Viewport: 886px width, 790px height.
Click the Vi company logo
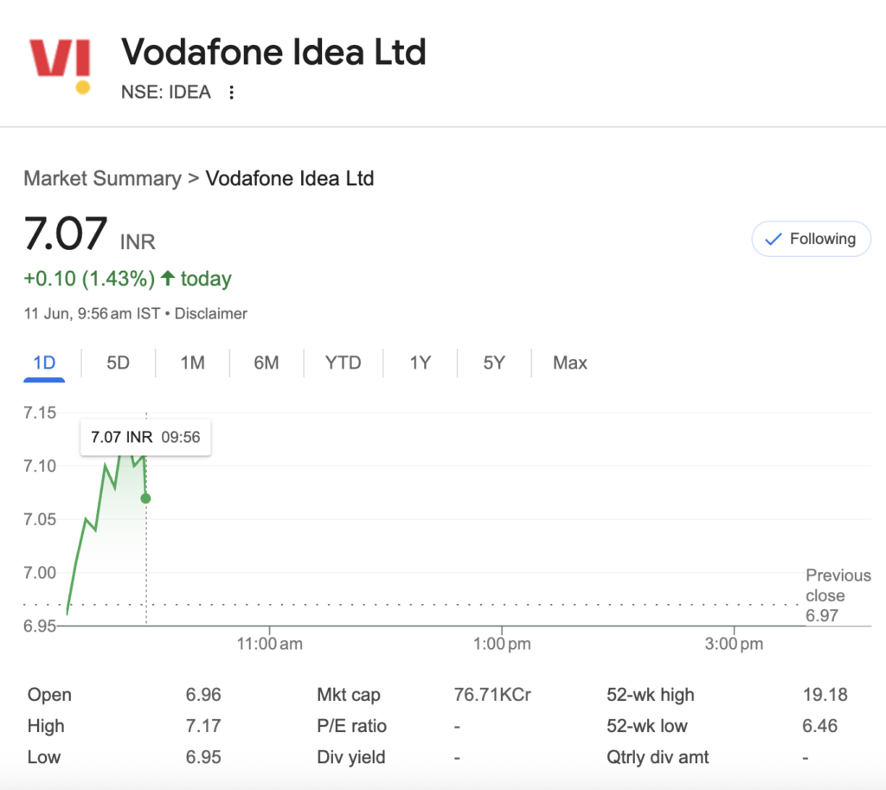click(60, 66)
